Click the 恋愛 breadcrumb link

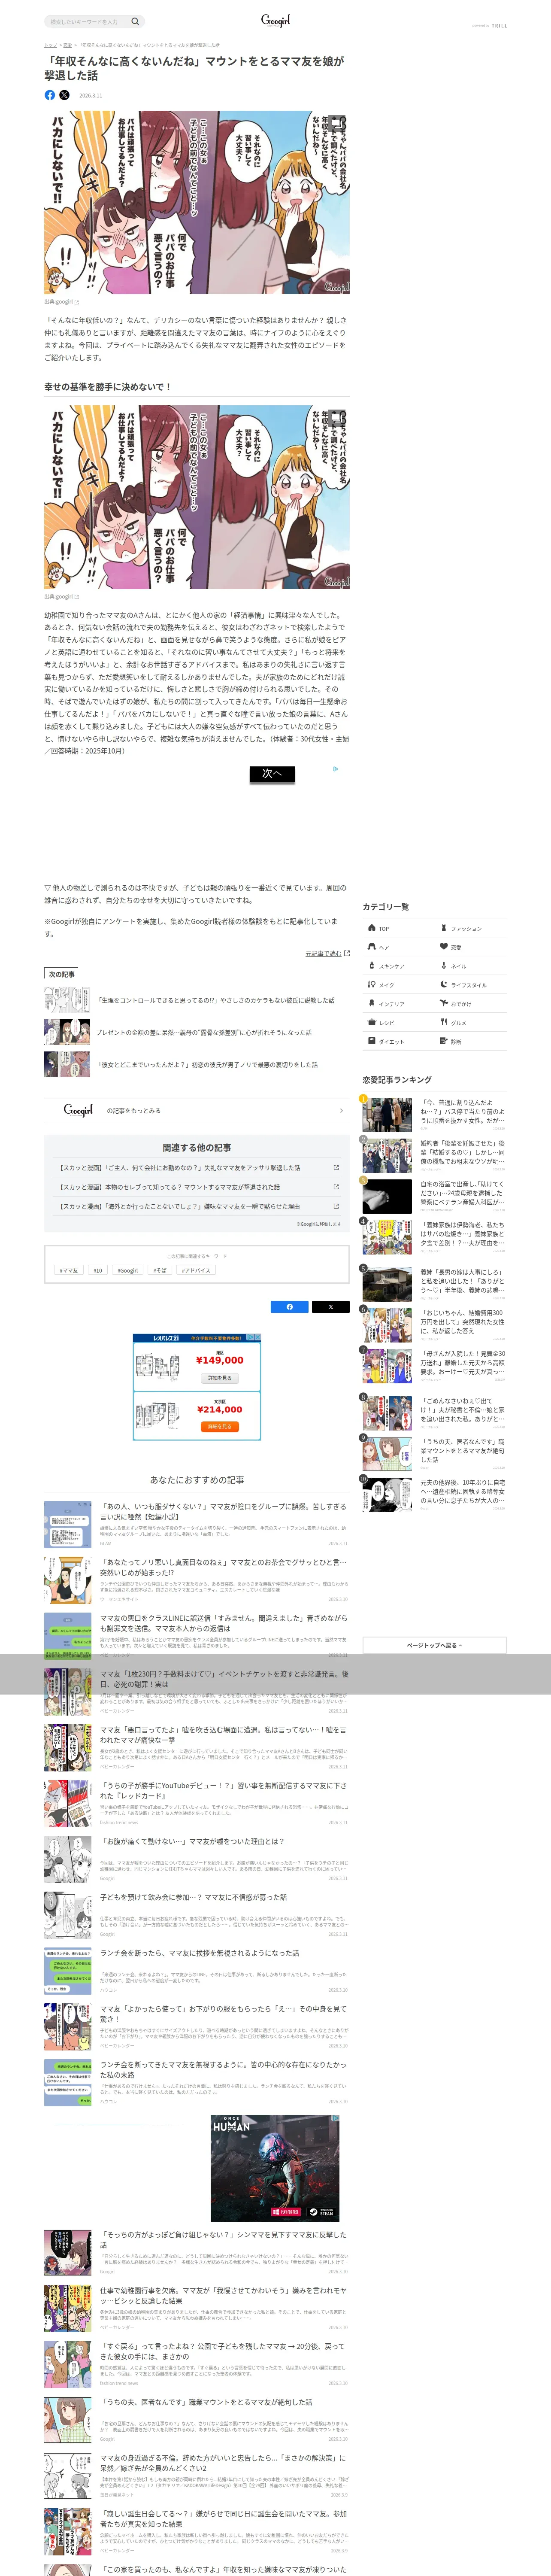(68, 45)
